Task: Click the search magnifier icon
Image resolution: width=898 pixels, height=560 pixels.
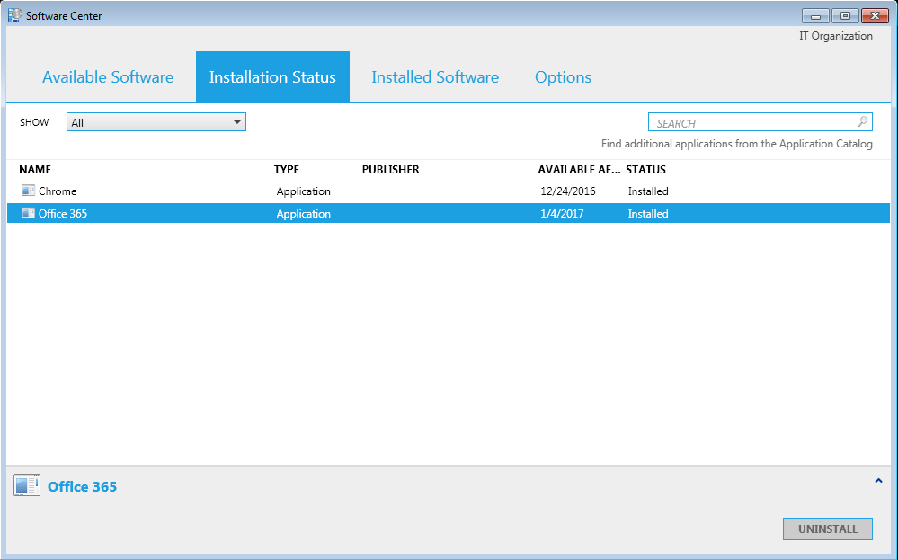Action: (x=862, y=122)
